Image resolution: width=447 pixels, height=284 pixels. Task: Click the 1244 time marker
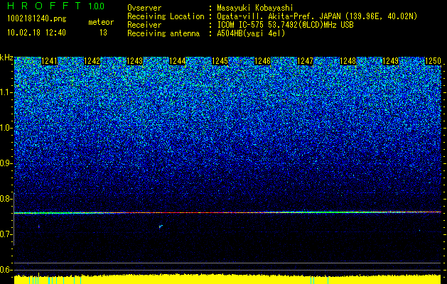(x=178, y=61)
